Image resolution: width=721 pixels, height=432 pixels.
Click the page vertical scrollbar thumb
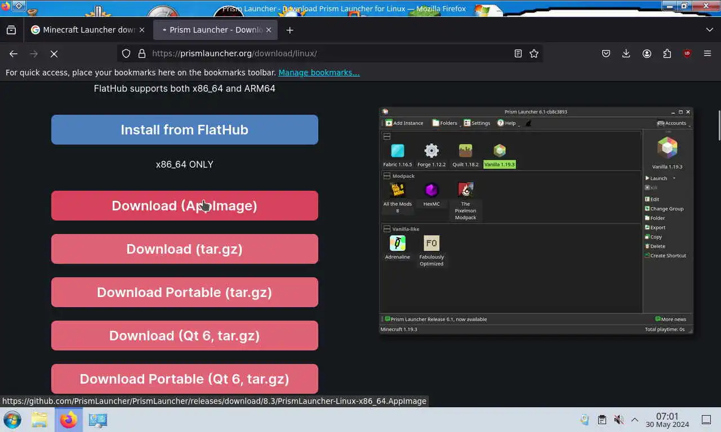[718, 125]
